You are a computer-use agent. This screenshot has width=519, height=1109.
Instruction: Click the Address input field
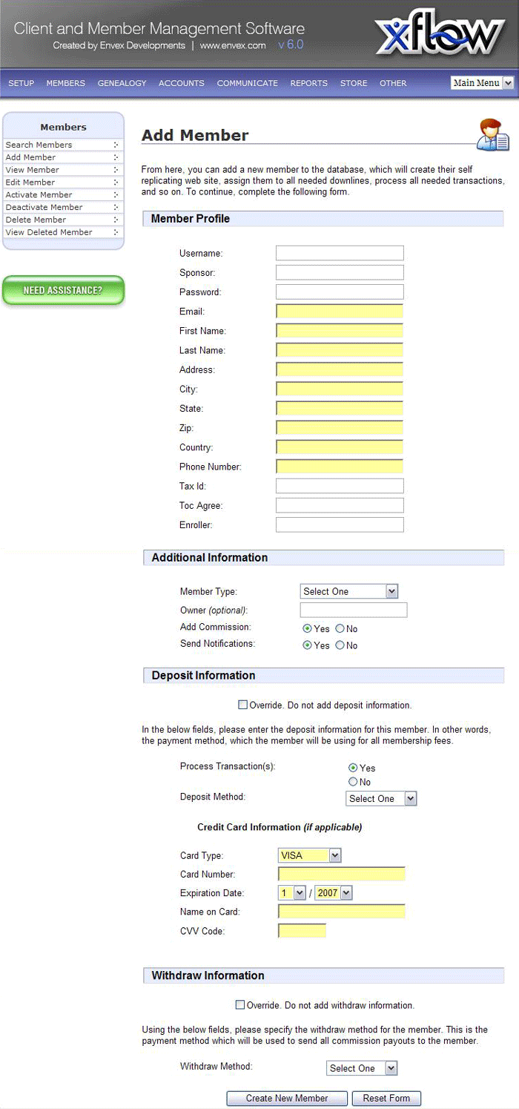[x=340, y=369]
